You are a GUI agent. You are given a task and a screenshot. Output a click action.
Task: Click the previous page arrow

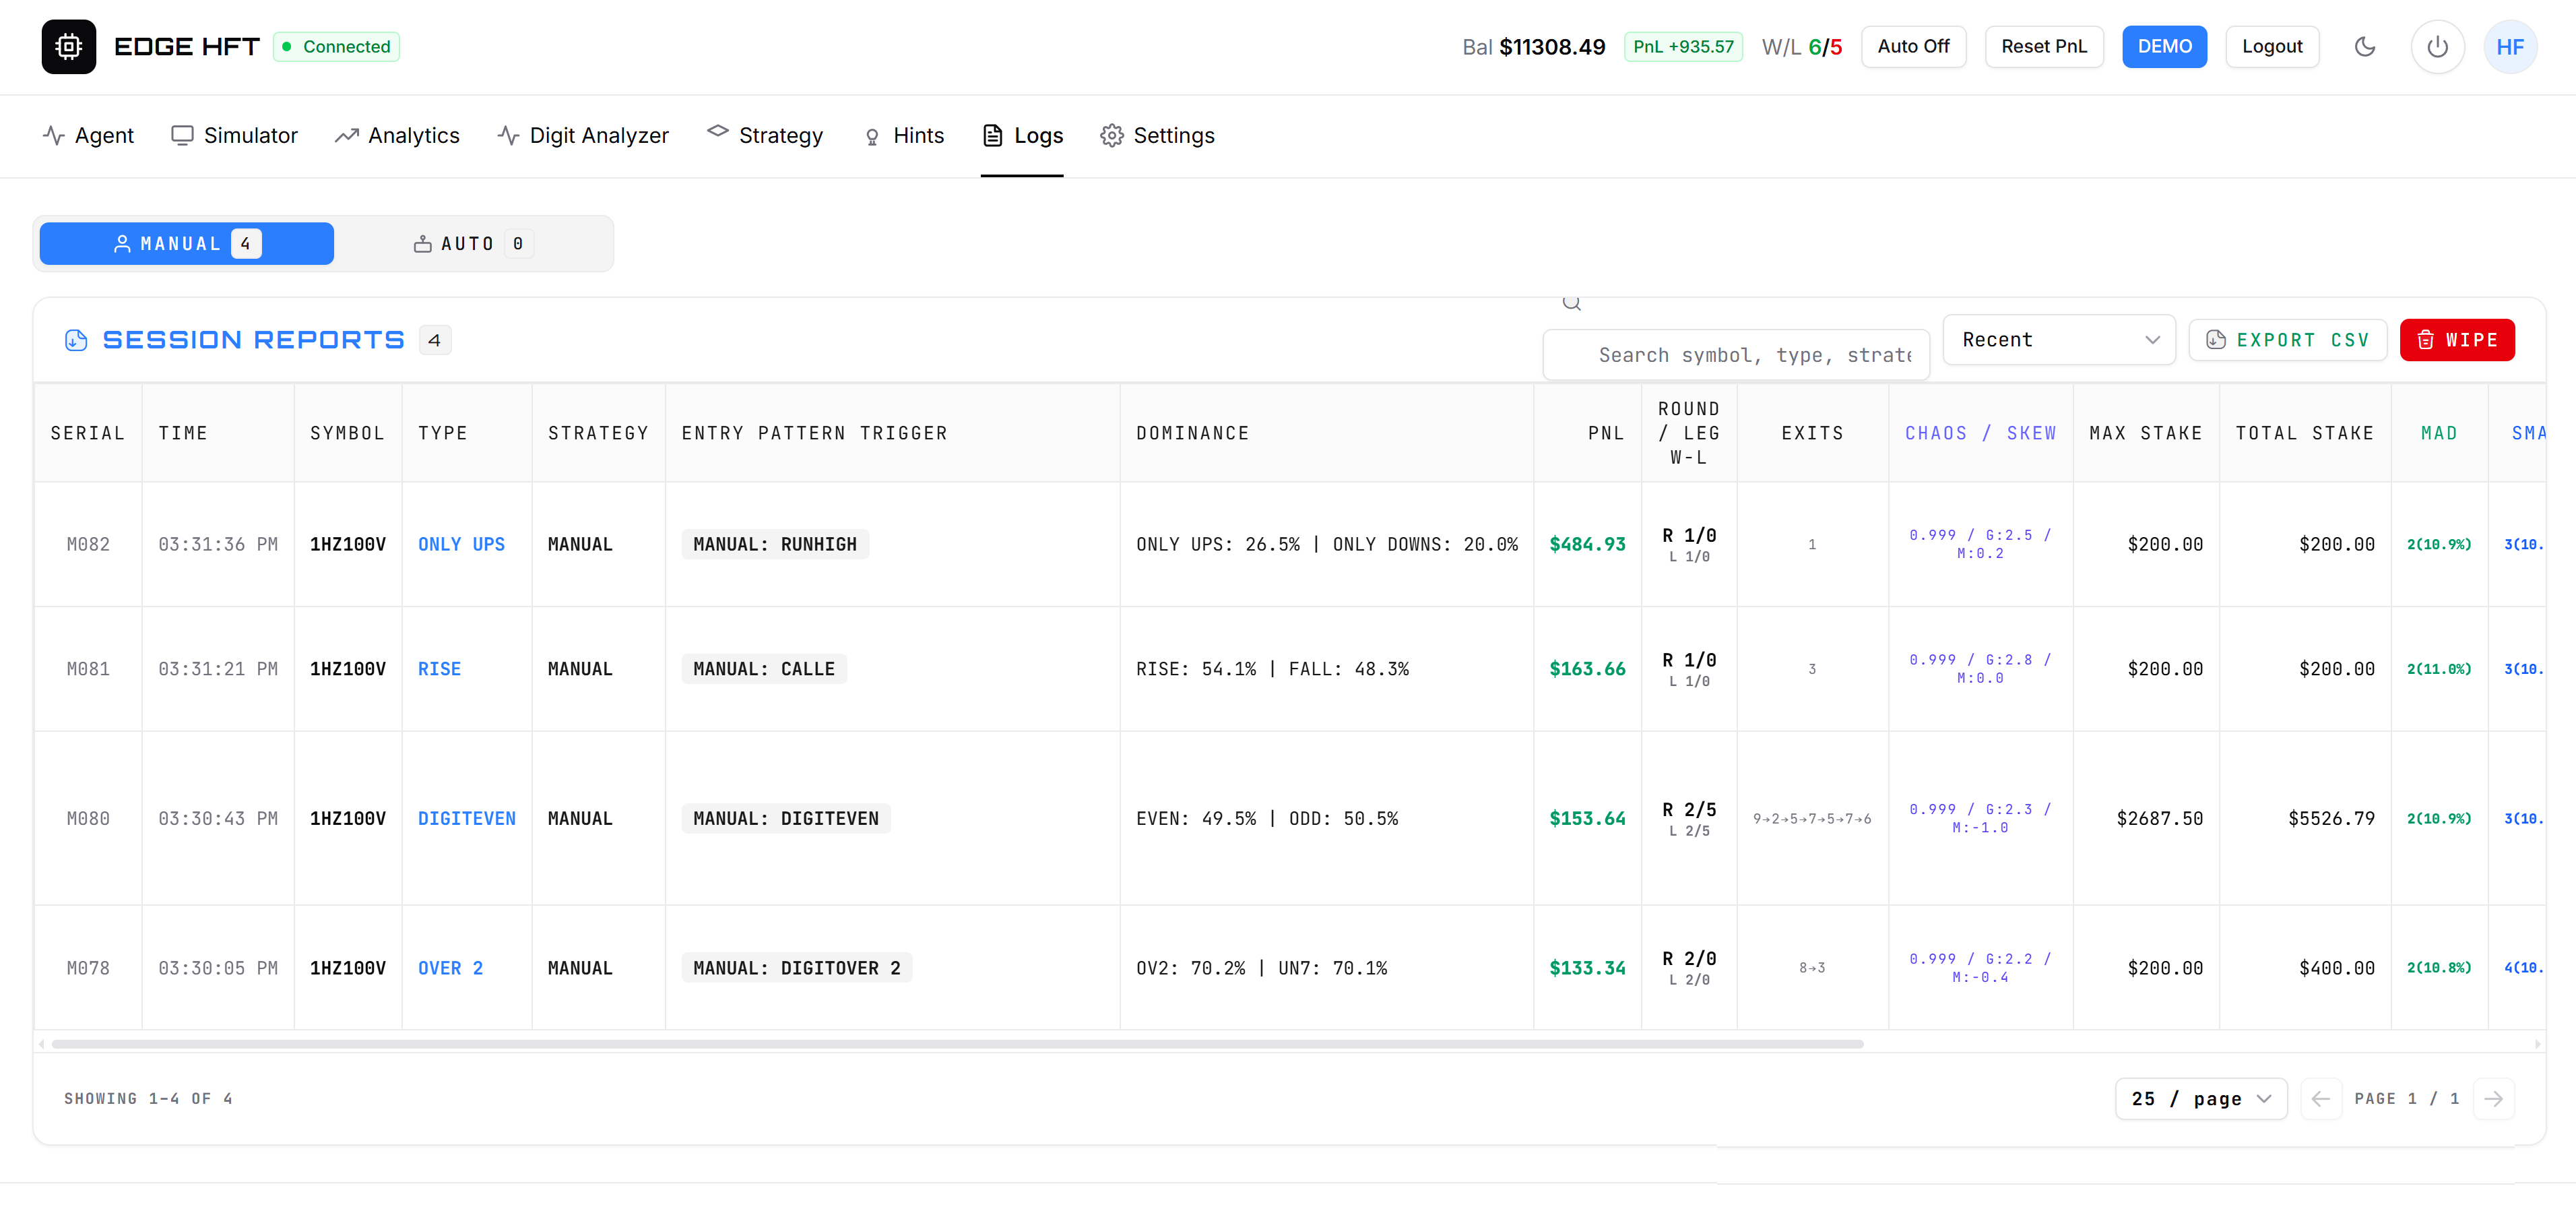(2320, 1099)
